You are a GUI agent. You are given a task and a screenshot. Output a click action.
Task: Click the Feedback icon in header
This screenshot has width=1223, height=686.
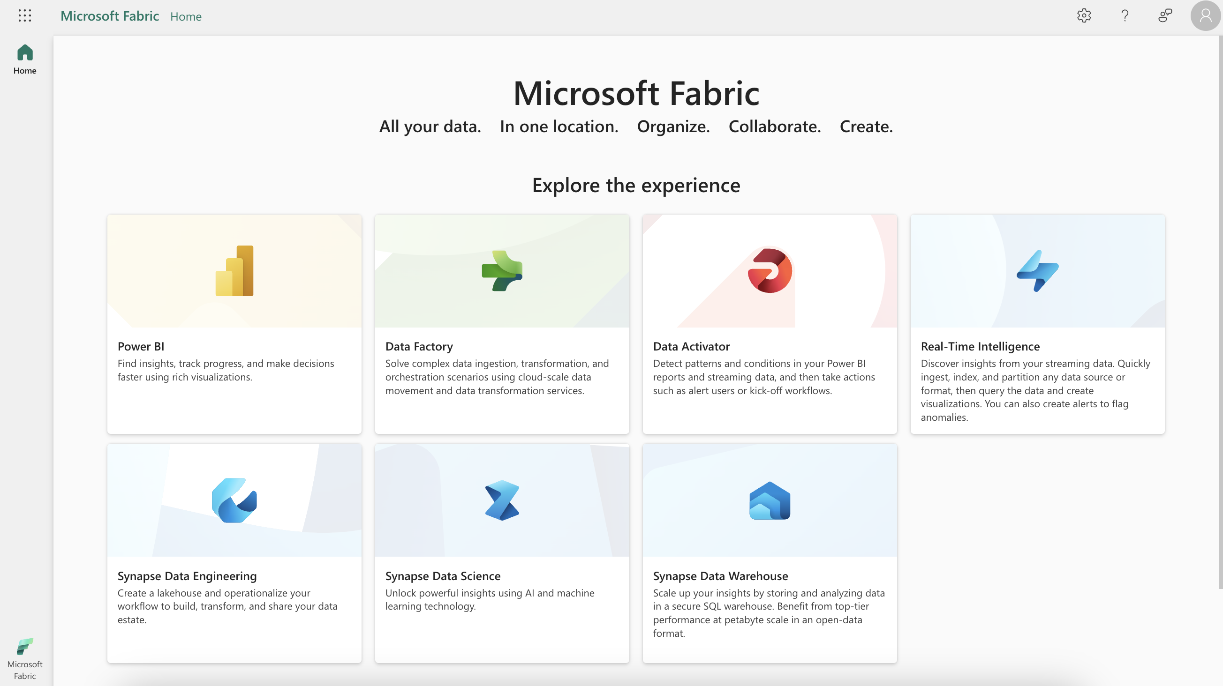(x=1165, y=15)
